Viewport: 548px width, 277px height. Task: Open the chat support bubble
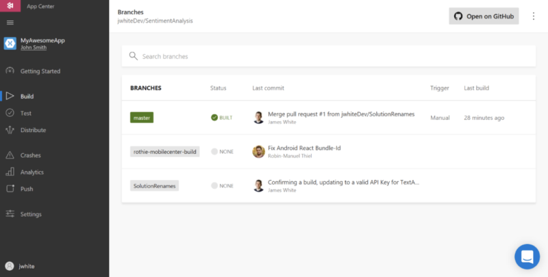coord(527,256)
